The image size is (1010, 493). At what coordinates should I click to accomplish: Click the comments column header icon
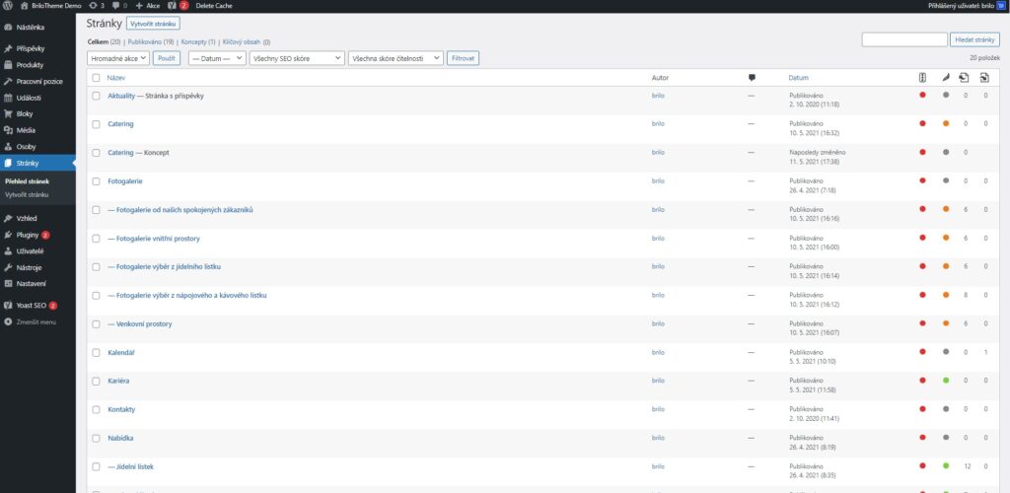coord(752,77)
